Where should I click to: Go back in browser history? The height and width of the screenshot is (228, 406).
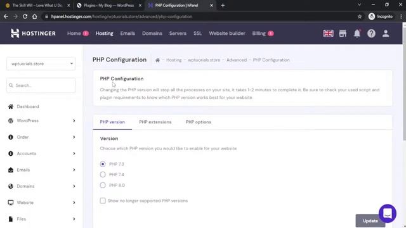click(x=6, y=16)
